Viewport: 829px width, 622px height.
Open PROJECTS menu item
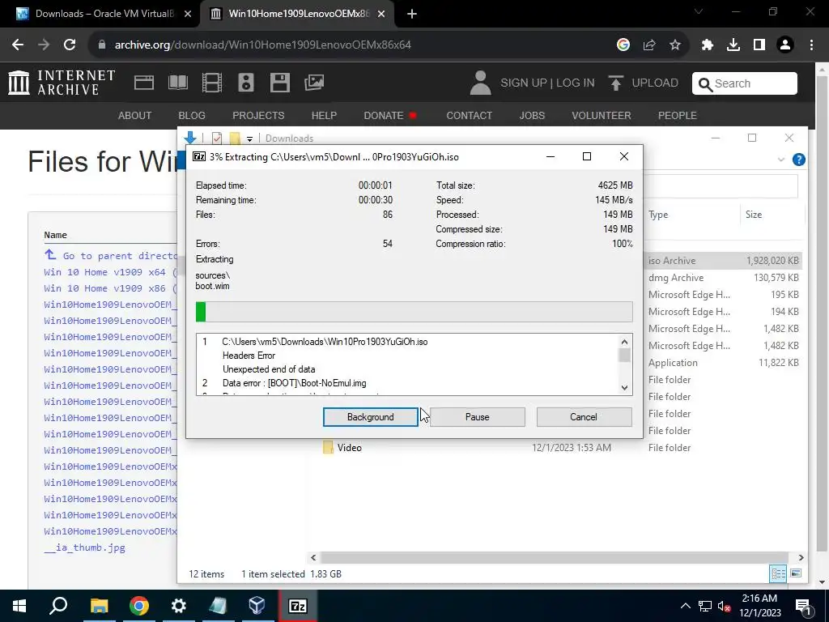pos(258,115)
